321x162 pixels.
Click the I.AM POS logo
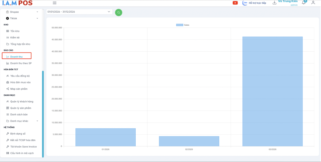pos(17,3)
